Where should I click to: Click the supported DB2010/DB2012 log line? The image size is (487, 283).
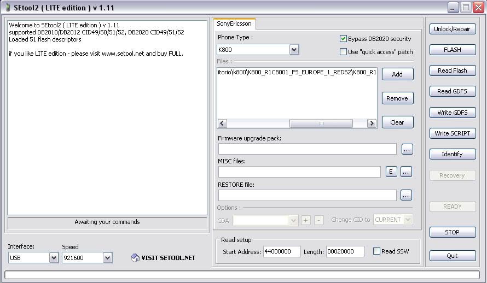[96, 32]
